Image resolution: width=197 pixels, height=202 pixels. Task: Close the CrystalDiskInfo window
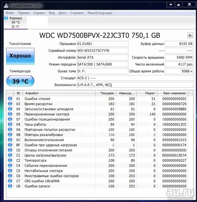tap(189, 5)
